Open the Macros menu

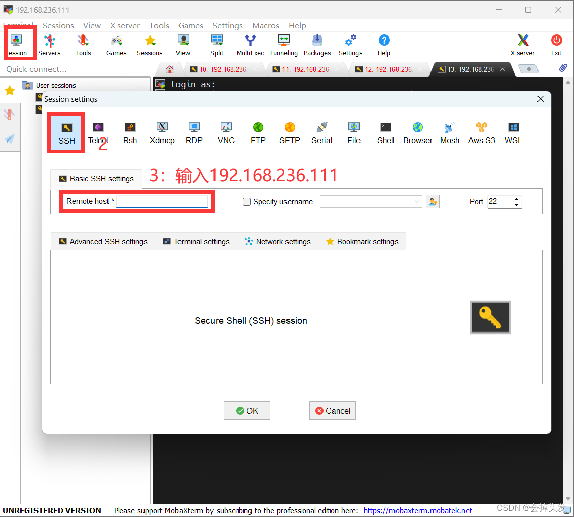pyautogui.click(x=266, y=26)
